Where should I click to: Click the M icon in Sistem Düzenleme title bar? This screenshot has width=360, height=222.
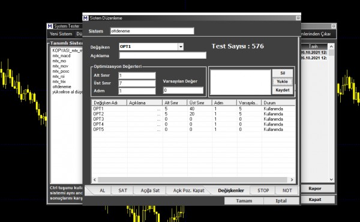click(85, 18)
